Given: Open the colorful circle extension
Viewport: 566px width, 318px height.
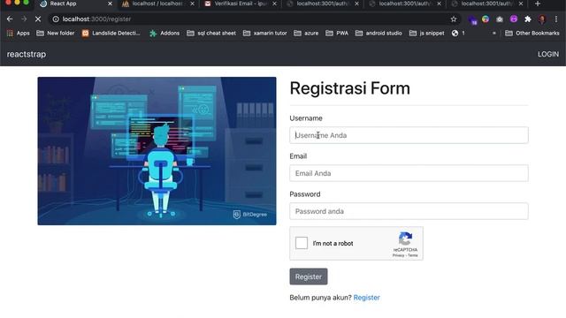Looking at the screenshot, I should (x=486, y=19).
